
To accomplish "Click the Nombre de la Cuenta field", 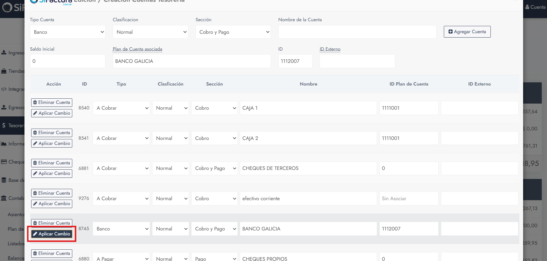I will [x=357, y=32].
